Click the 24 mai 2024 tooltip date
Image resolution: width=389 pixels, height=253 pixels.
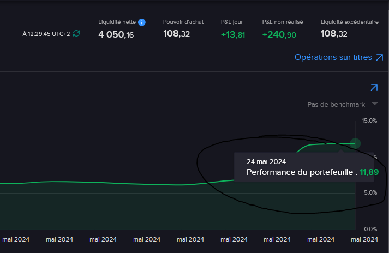point(266,162)
